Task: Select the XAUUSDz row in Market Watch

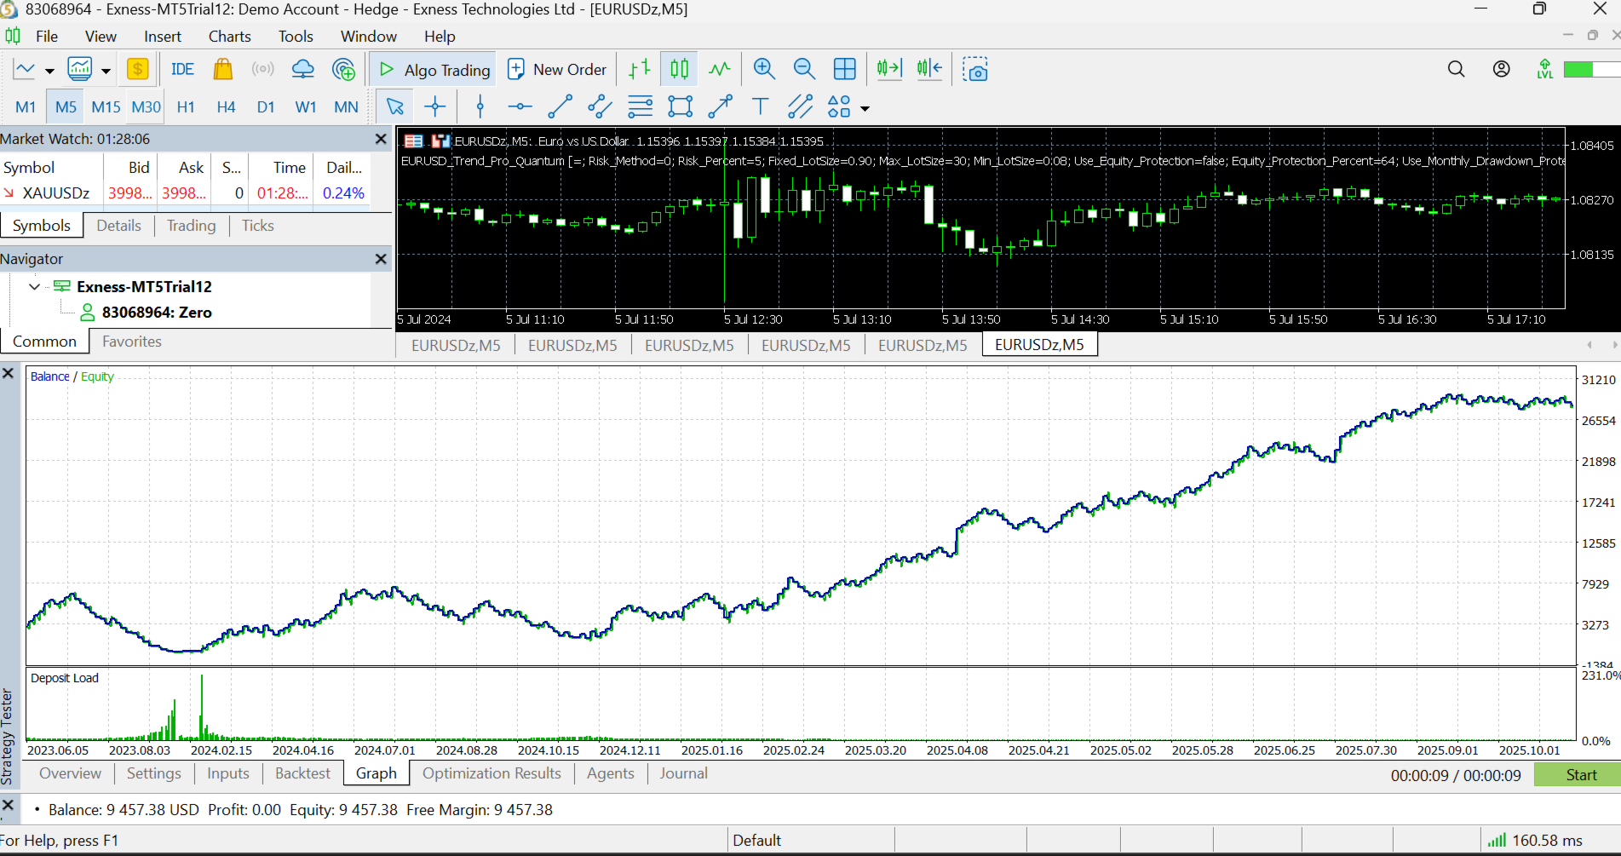Action: point(56,193)
